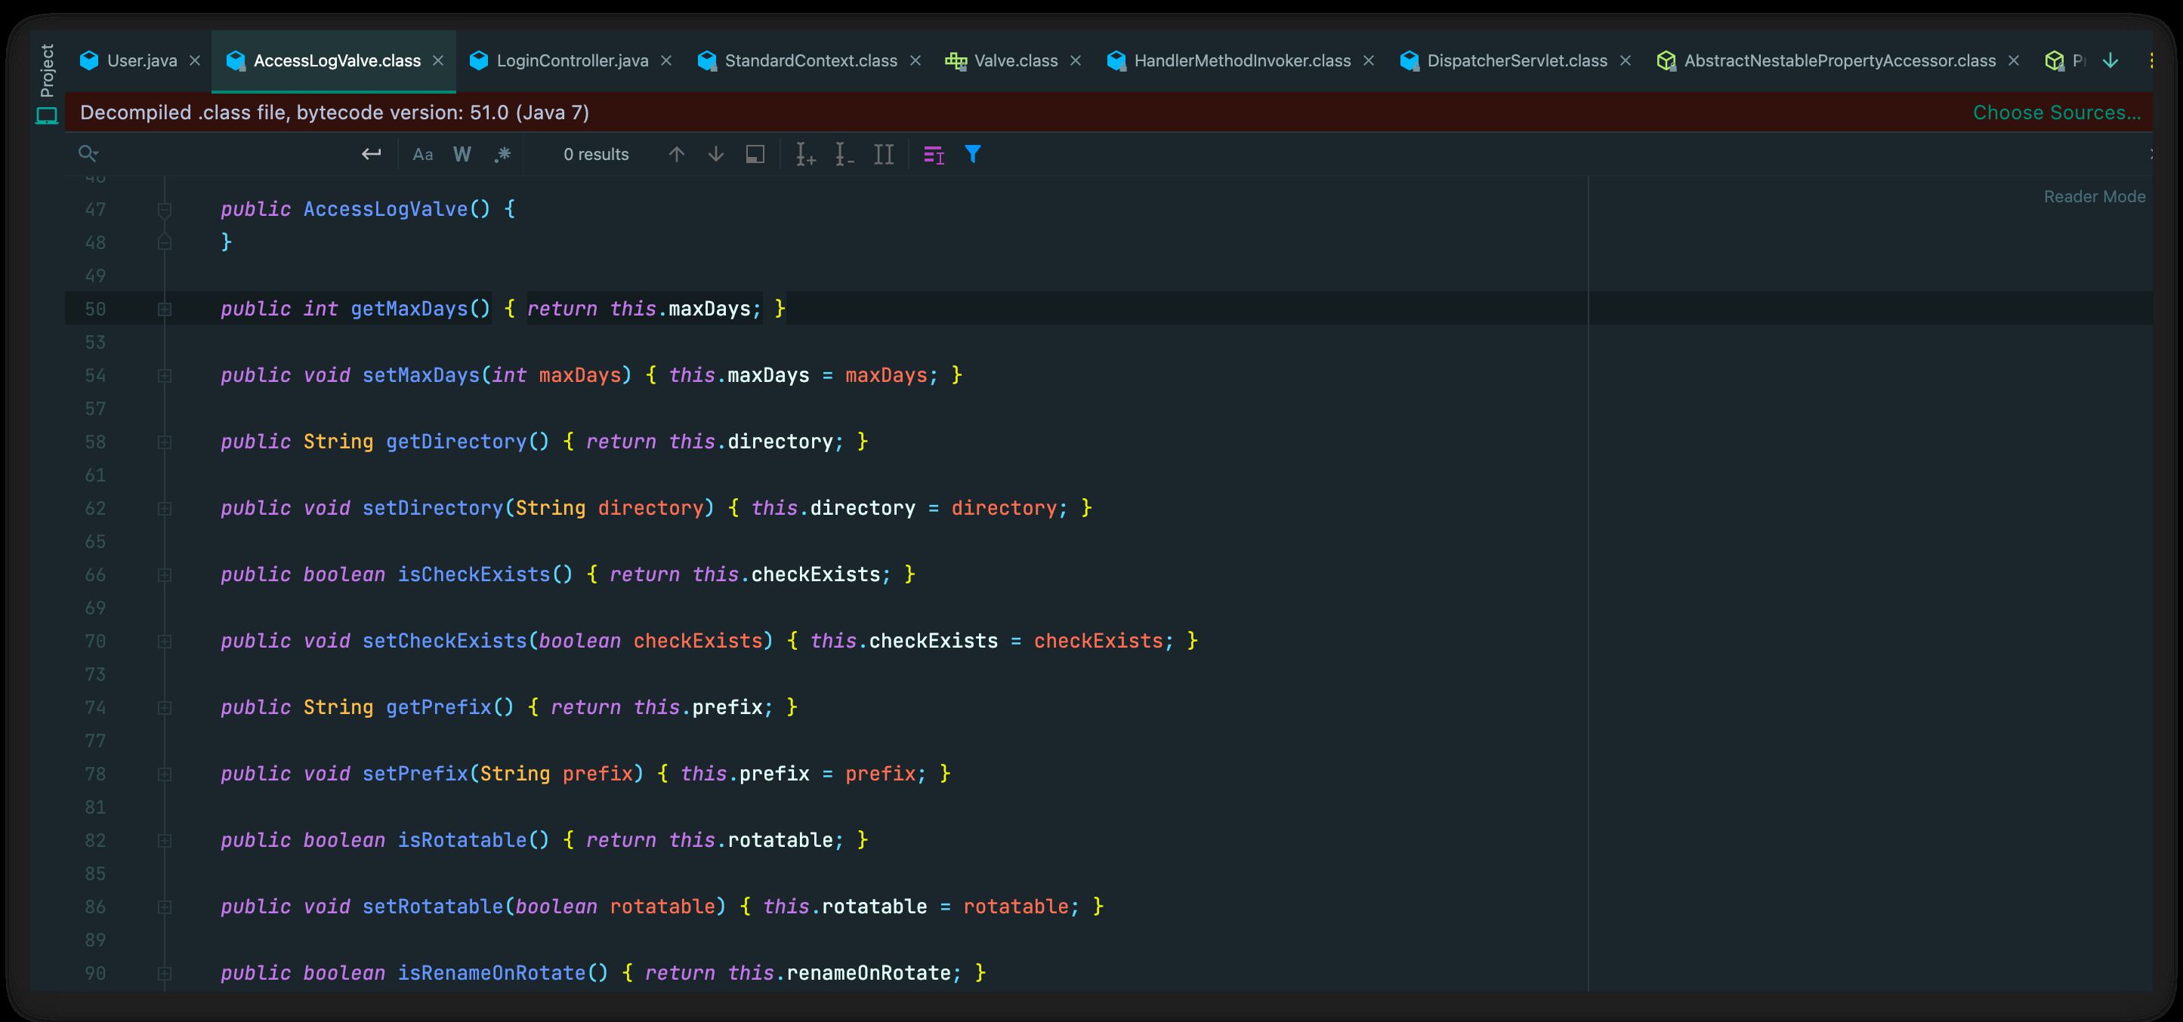The width and height of the screenshot is (2183, 1022).
Task: Open search filter options
Action: coord(973,154)
